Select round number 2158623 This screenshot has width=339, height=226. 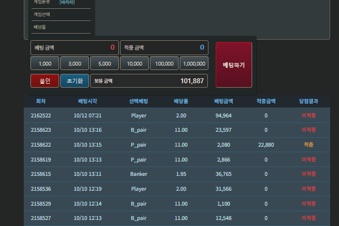40,130
